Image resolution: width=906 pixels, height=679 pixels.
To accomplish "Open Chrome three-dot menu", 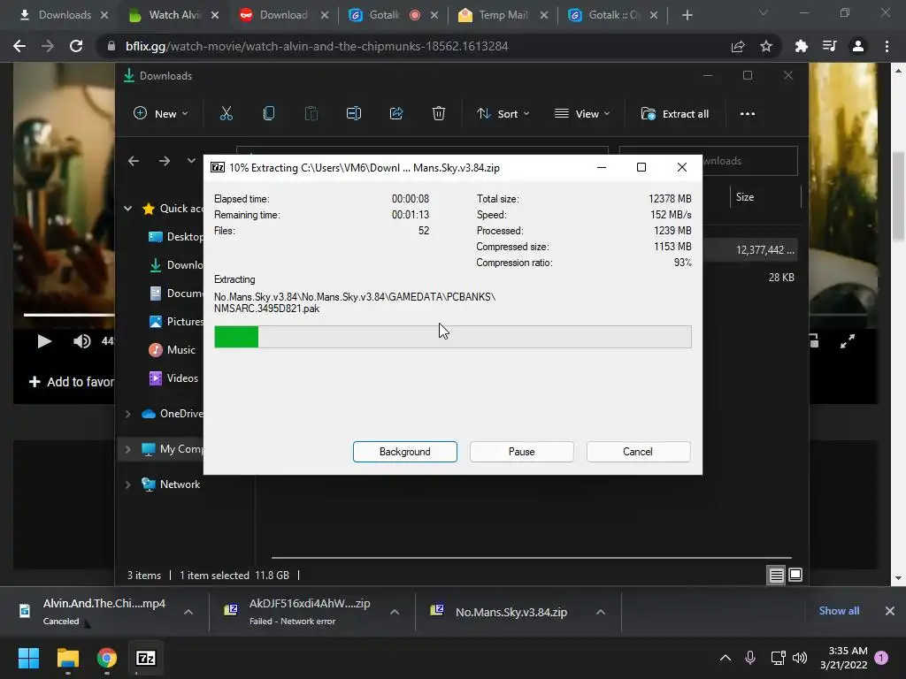I will pos(887,46).
